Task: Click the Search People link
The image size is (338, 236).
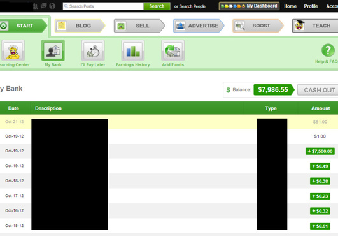Action: [x=192, y=6]
